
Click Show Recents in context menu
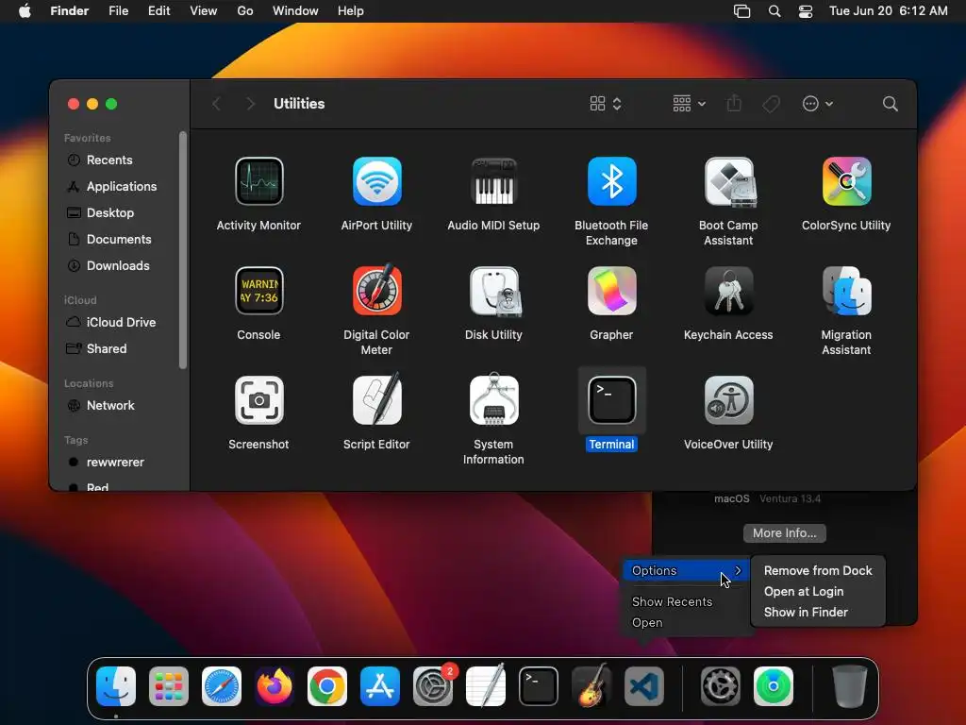[x=672, y=601]
